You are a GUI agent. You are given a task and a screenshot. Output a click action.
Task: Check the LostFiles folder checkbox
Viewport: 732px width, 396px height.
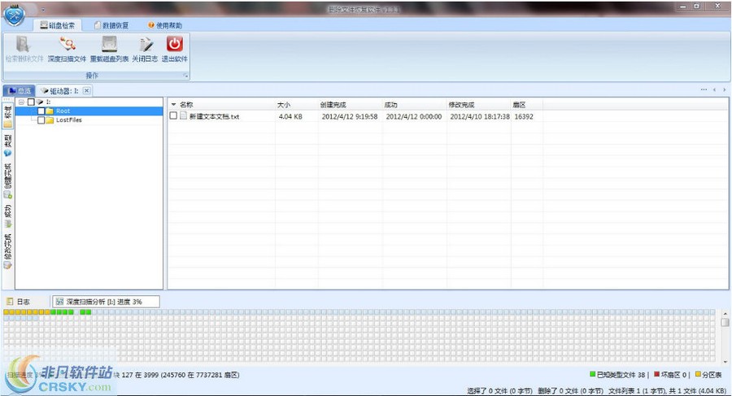41,120
